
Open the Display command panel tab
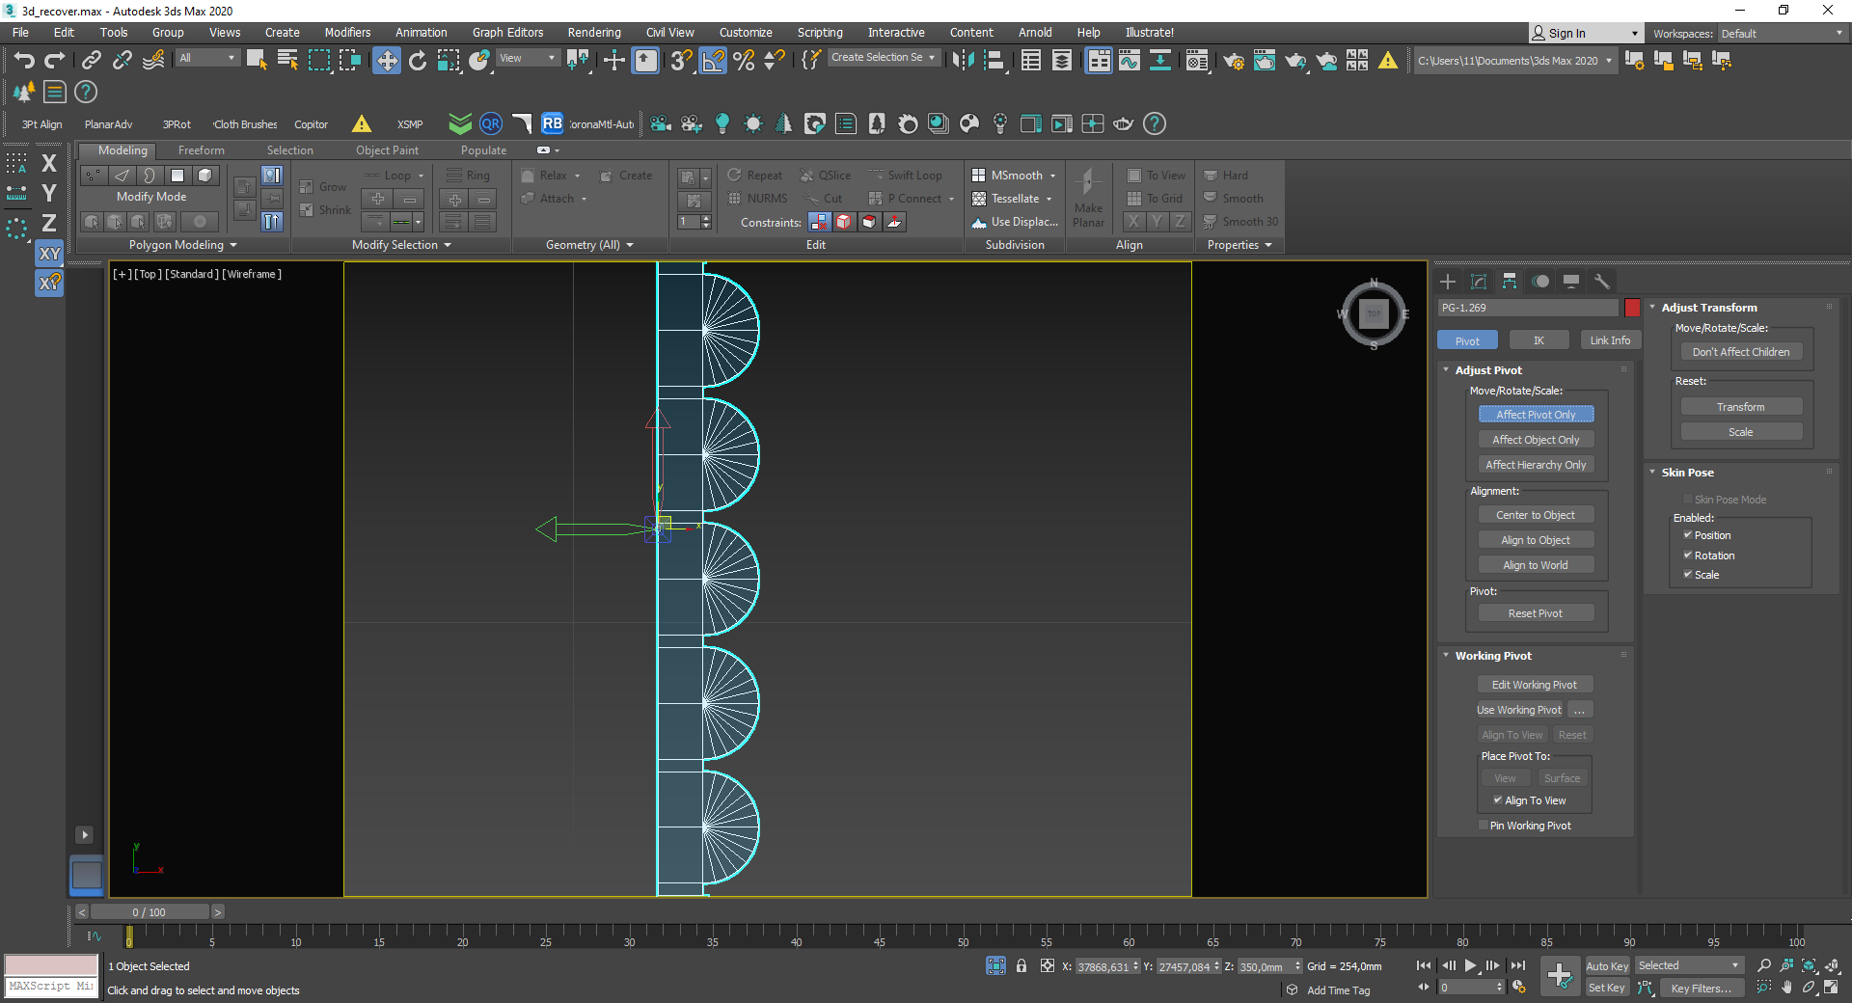pyautogui.click(x=1571, y=282)
